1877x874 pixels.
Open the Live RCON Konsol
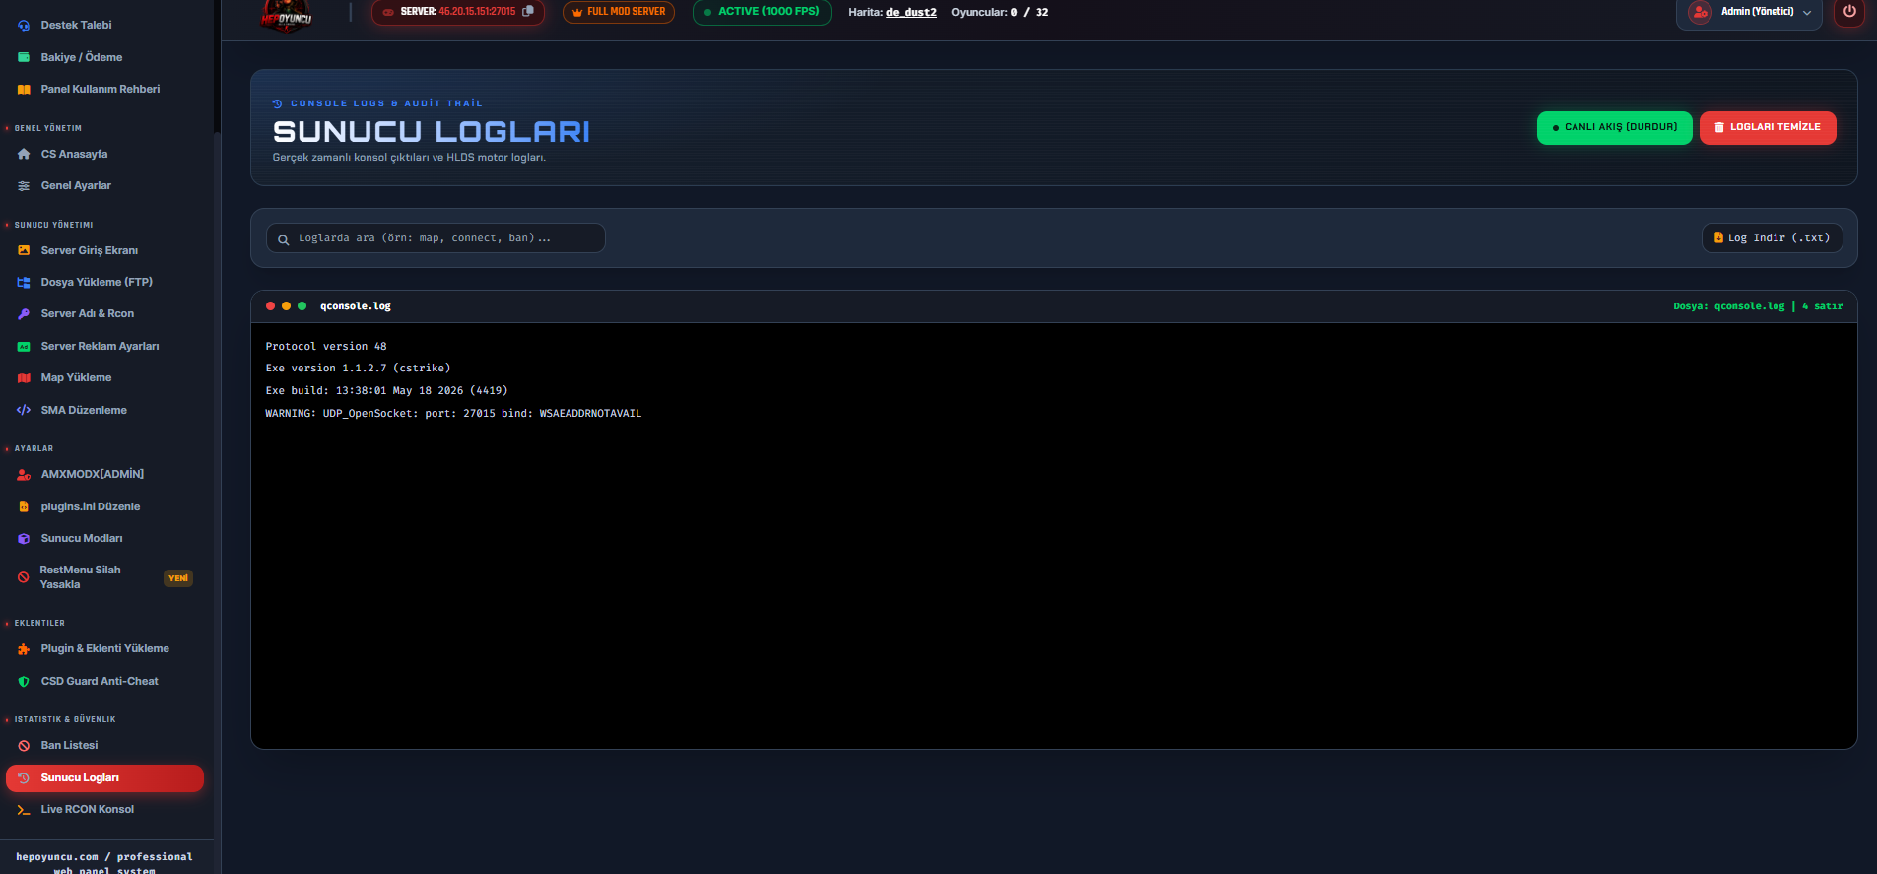88,810
